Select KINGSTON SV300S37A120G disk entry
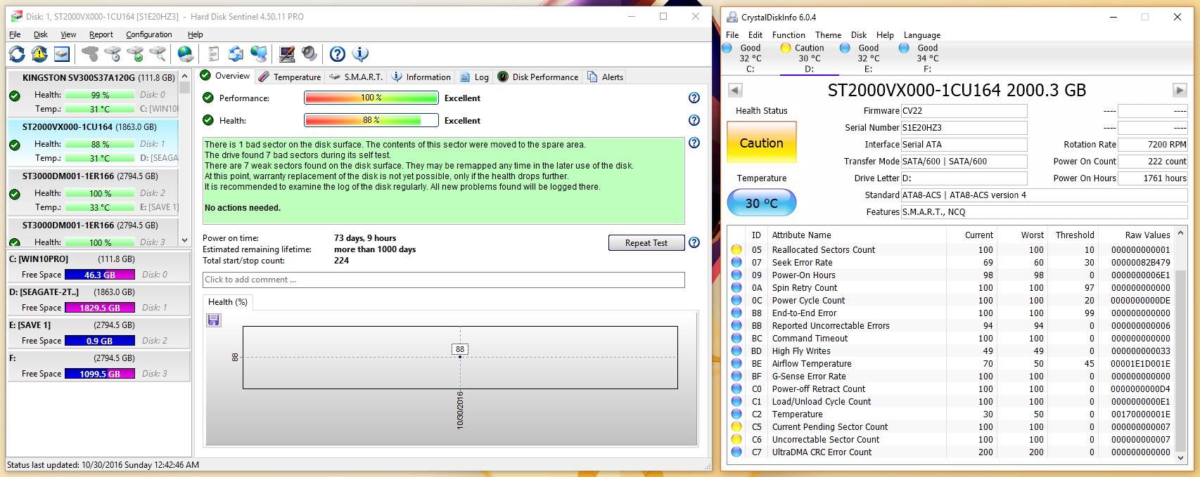Screen dimensions: 1200x477 pyautogui.click(x=93, y=93)
